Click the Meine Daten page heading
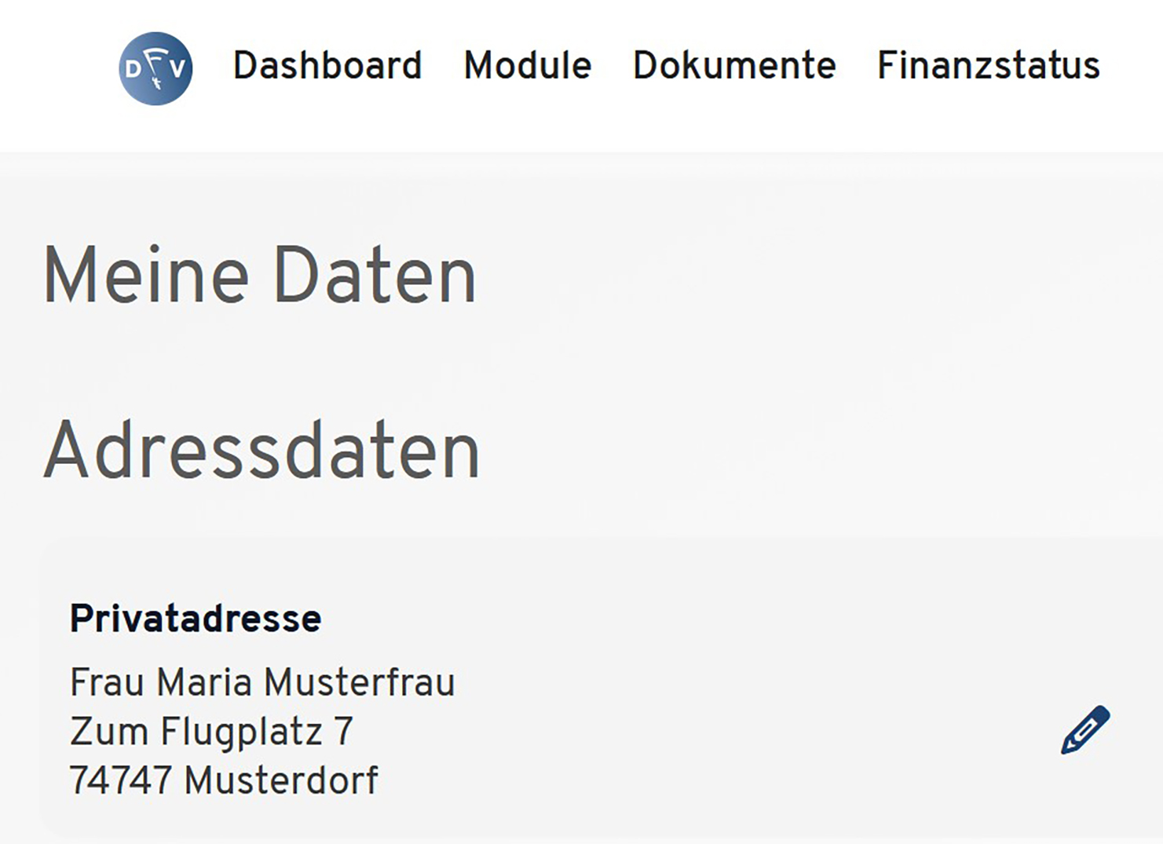This screenshot has width=1163, height=844. click(x=259, y=276)
